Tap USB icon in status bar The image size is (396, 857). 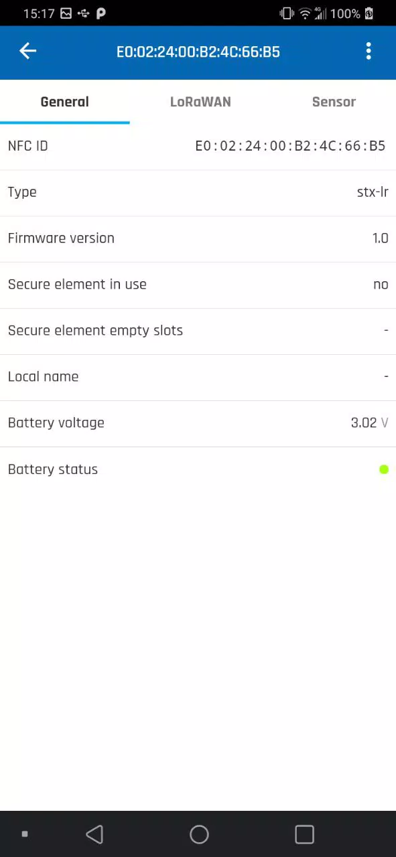tap(84, 13)
